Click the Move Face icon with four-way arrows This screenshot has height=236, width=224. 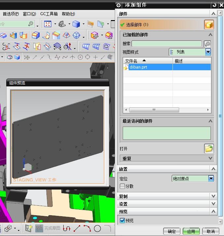click(x=95, y=35)
